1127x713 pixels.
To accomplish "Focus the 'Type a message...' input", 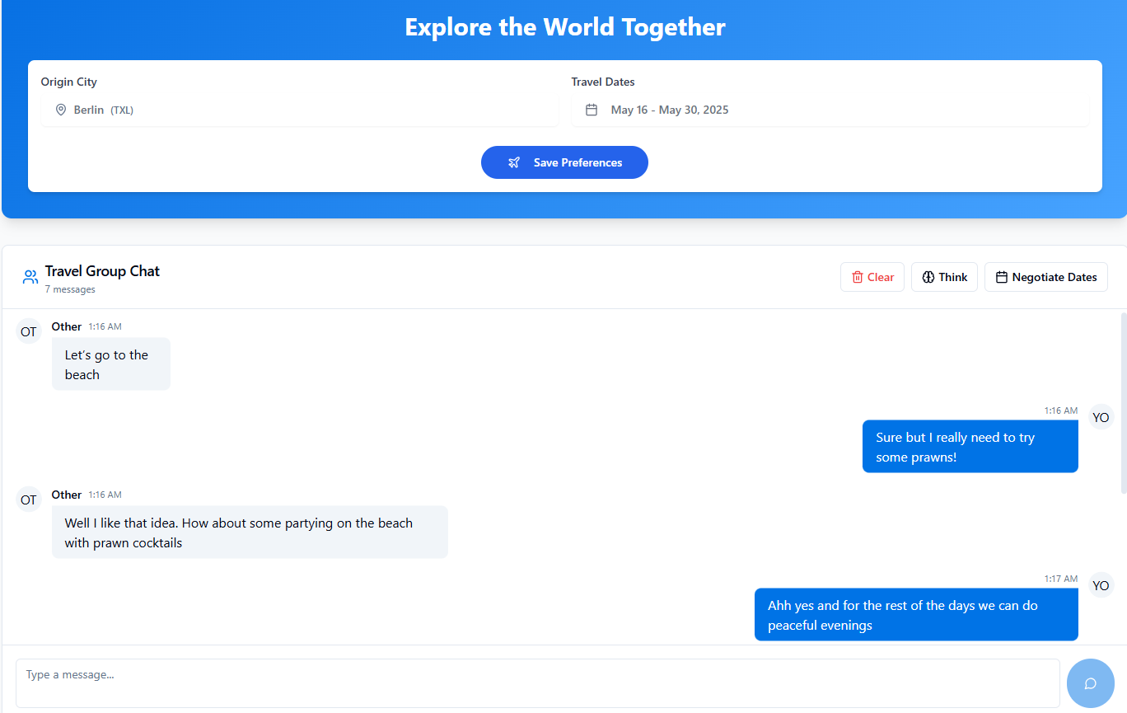I will [x=538, y=683].
